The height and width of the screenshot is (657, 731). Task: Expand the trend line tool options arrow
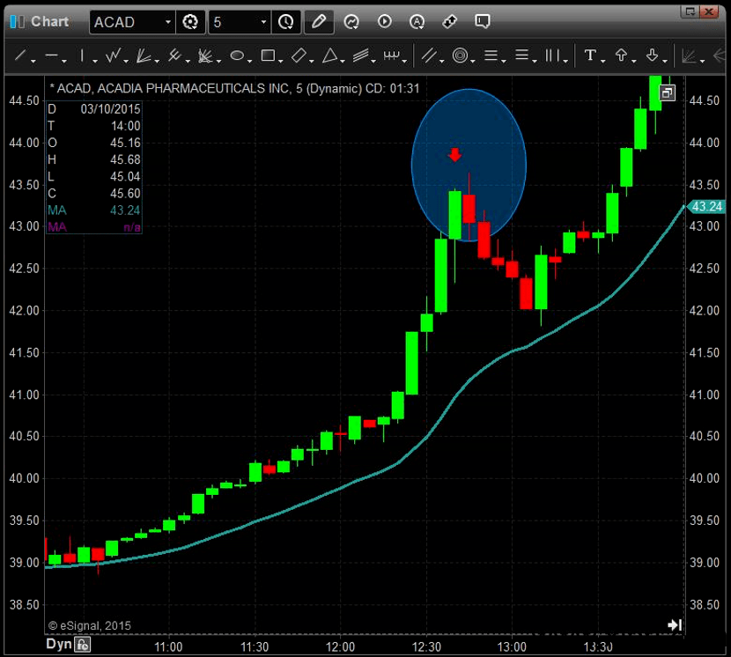click(33, 61)
